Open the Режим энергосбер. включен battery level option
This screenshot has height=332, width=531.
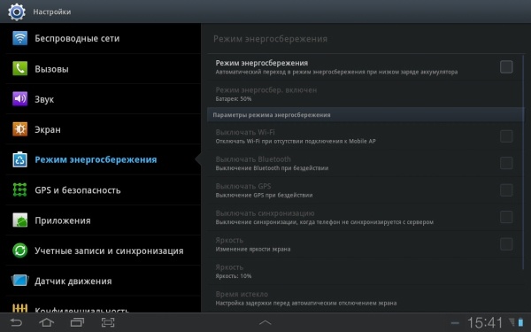365,94
